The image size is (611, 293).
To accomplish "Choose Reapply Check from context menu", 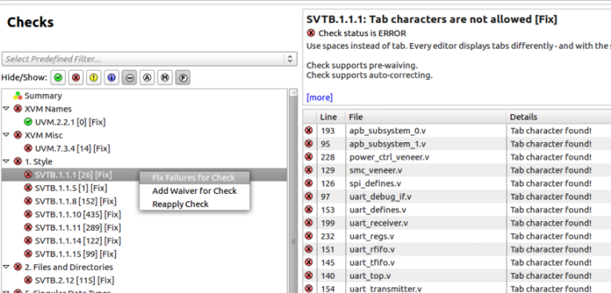I will [194, 204].
